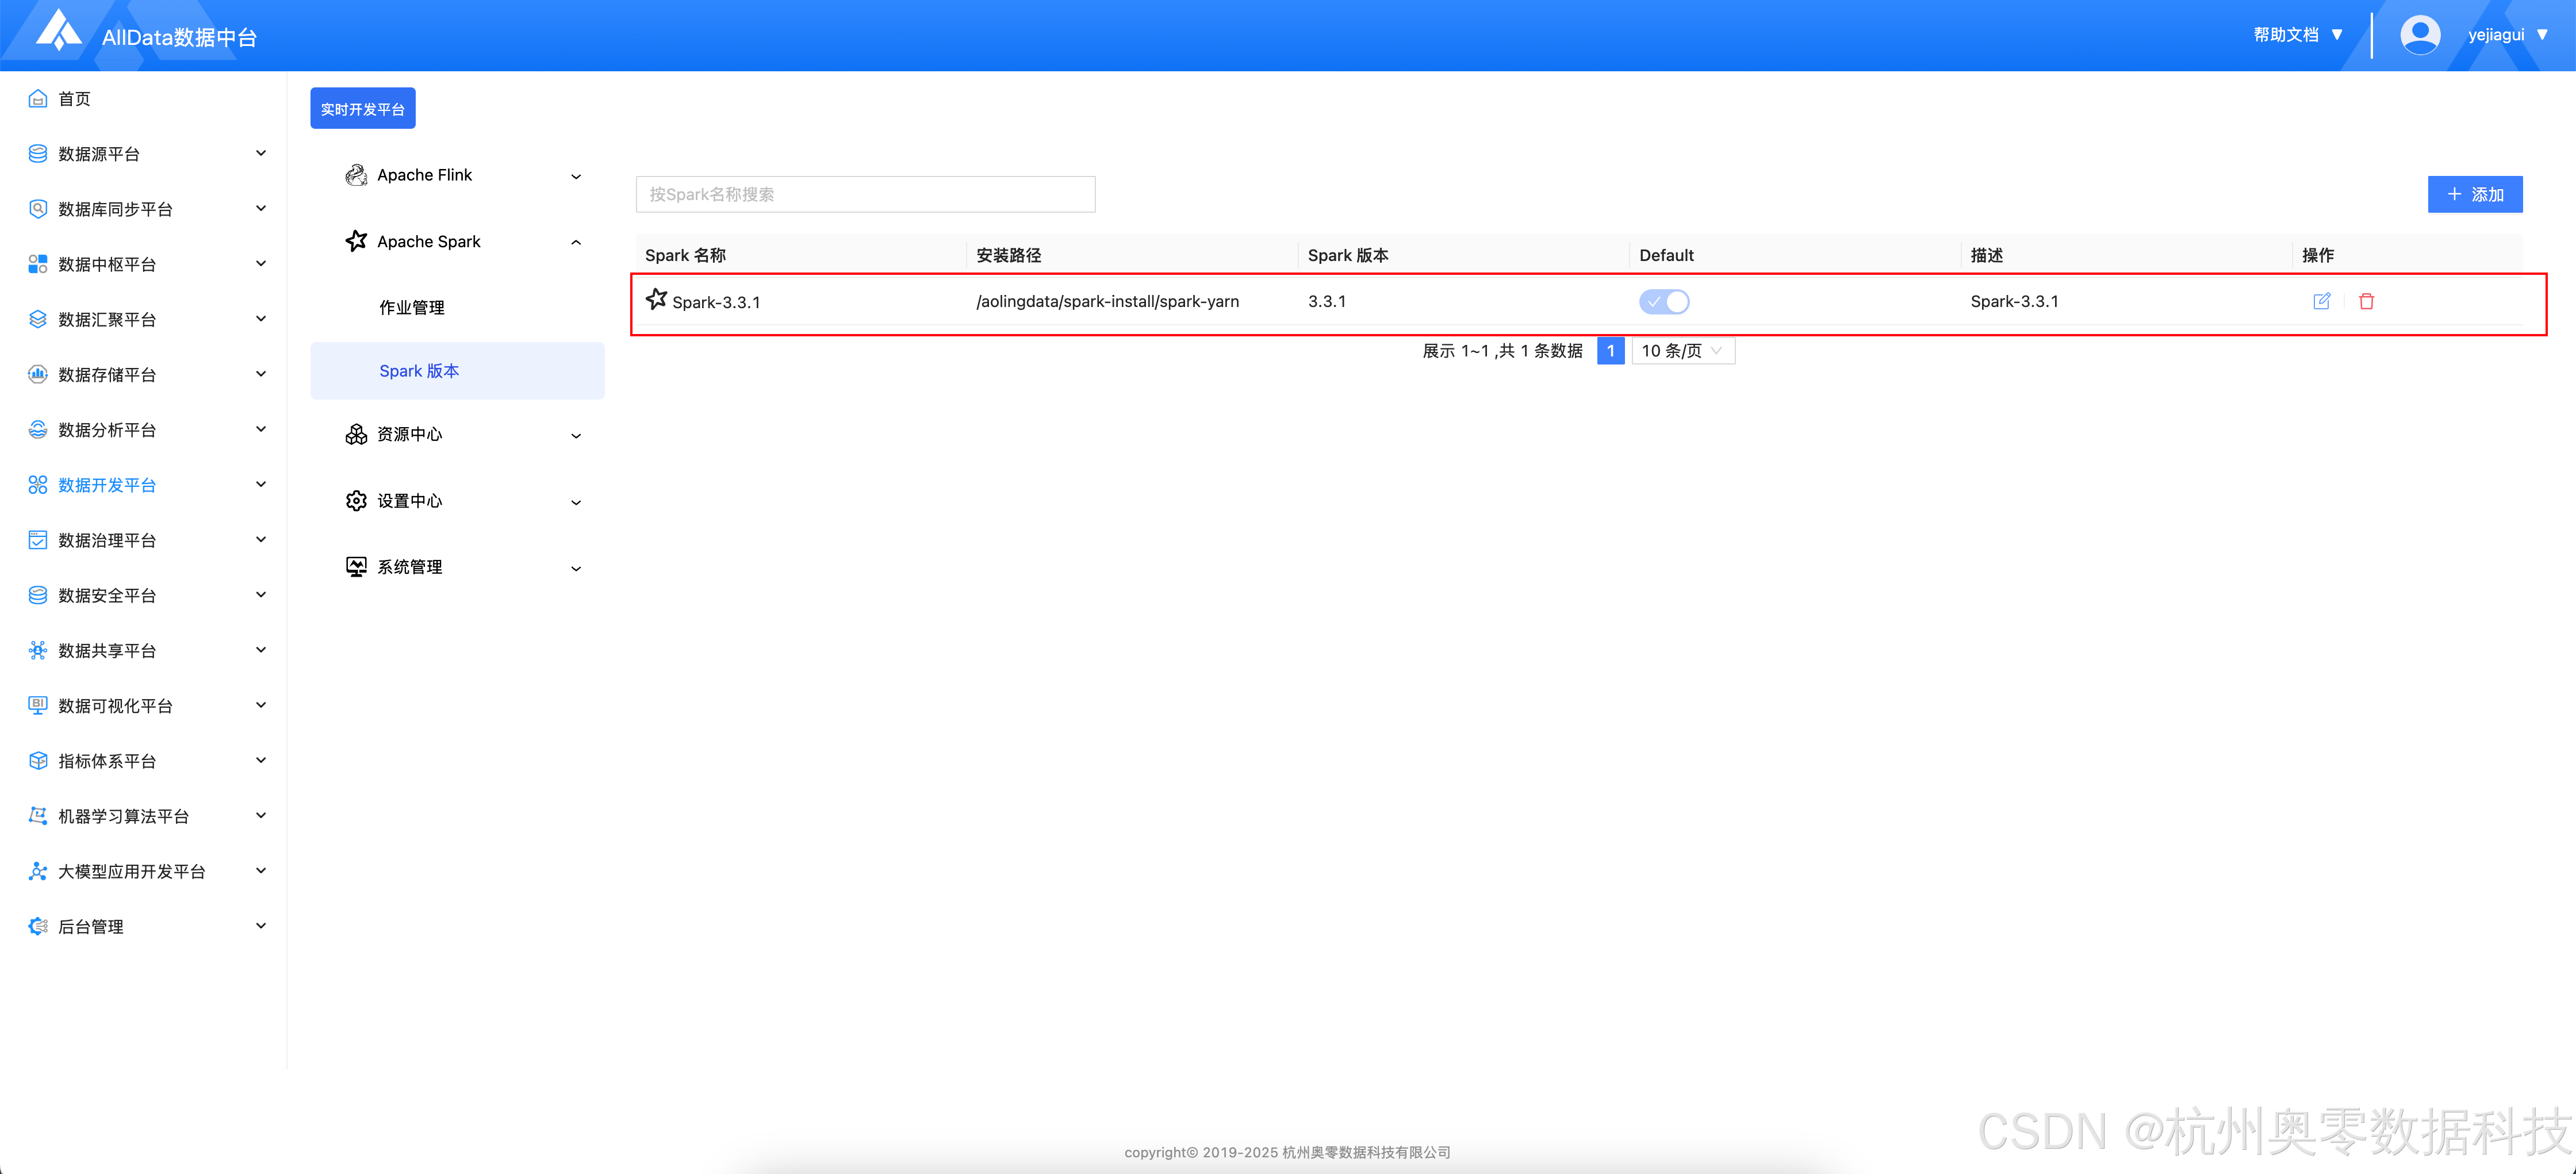Select the Spark 版本 menu item

click(x=419, y=371)
